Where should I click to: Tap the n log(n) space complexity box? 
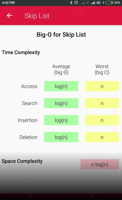coord(100,164)
